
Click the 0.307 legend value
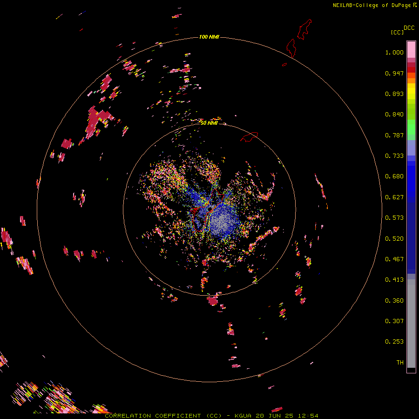tap(394, 321)
